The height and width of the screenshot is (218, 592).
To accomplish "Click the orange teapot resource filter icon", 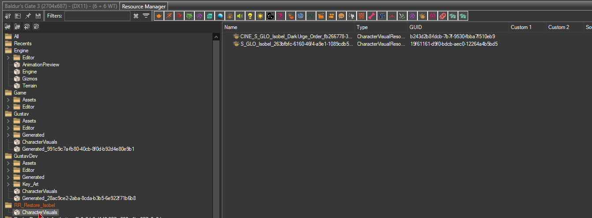I will coord(159,16).
